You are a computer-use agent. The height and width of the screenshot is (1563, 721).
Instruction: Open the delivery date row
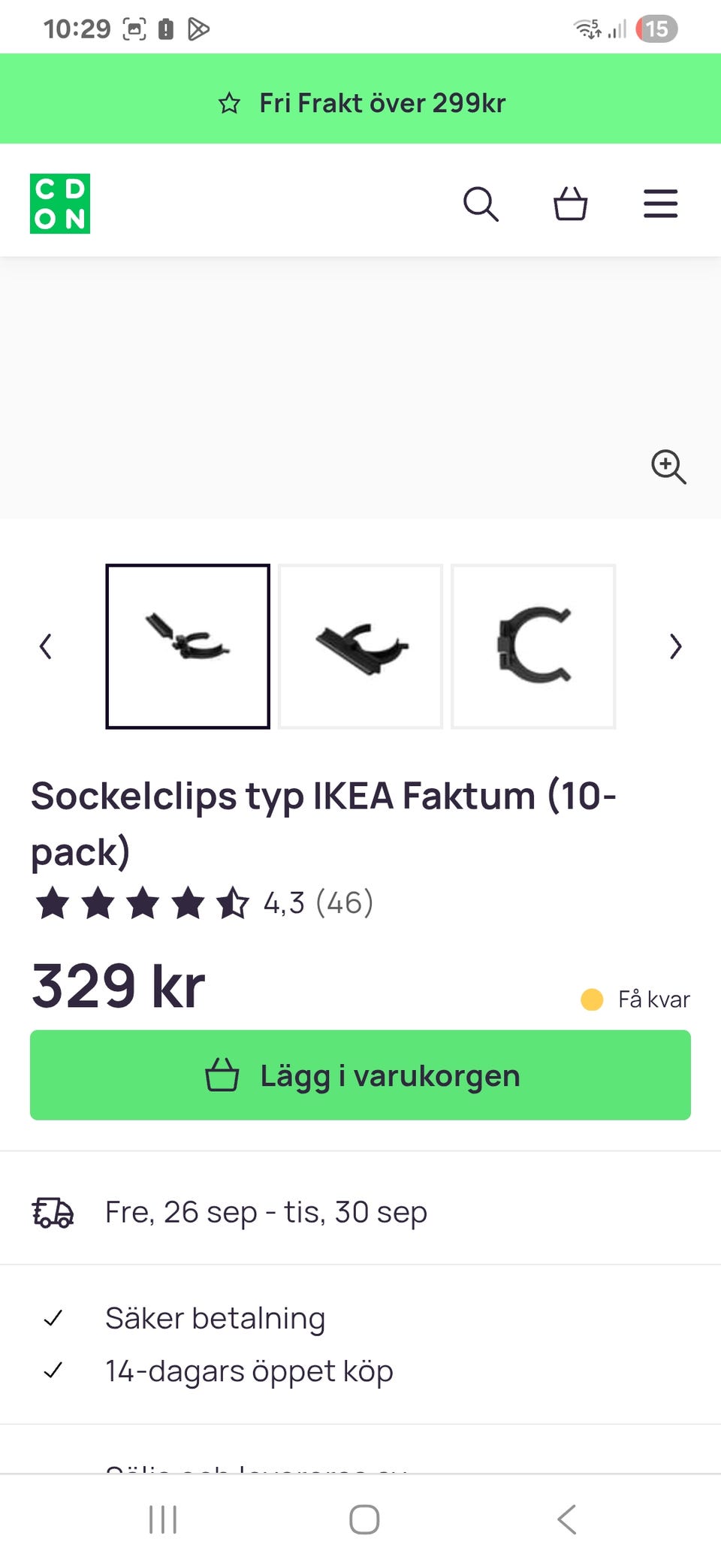266,1212
